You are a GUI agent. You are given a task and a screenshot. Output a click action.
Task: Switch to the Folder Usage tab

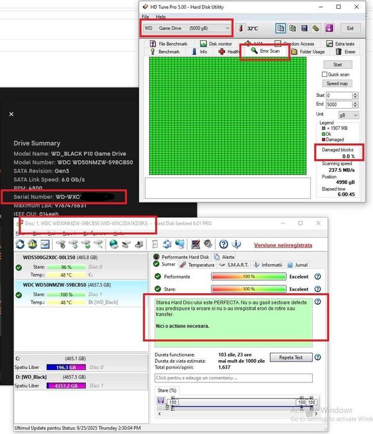click(308, 52)
